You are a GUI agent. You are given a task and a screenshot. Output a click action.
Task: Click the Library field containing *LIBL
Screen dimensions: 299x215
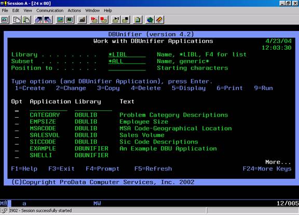[127, 54]
